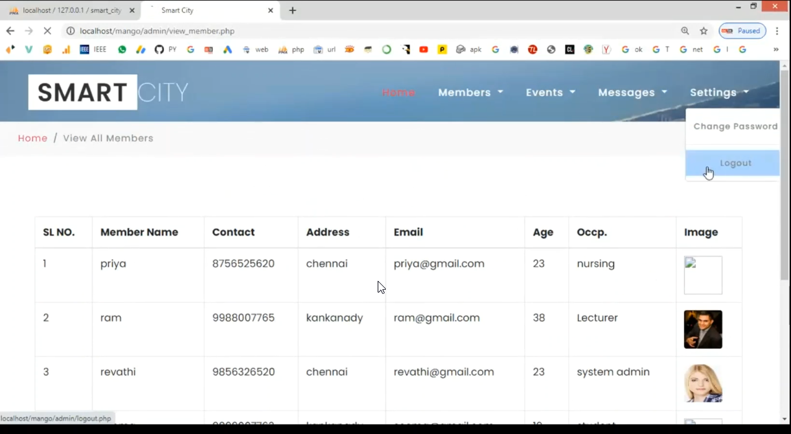Open the orange eye bookmark icon

tap(349, 49)
